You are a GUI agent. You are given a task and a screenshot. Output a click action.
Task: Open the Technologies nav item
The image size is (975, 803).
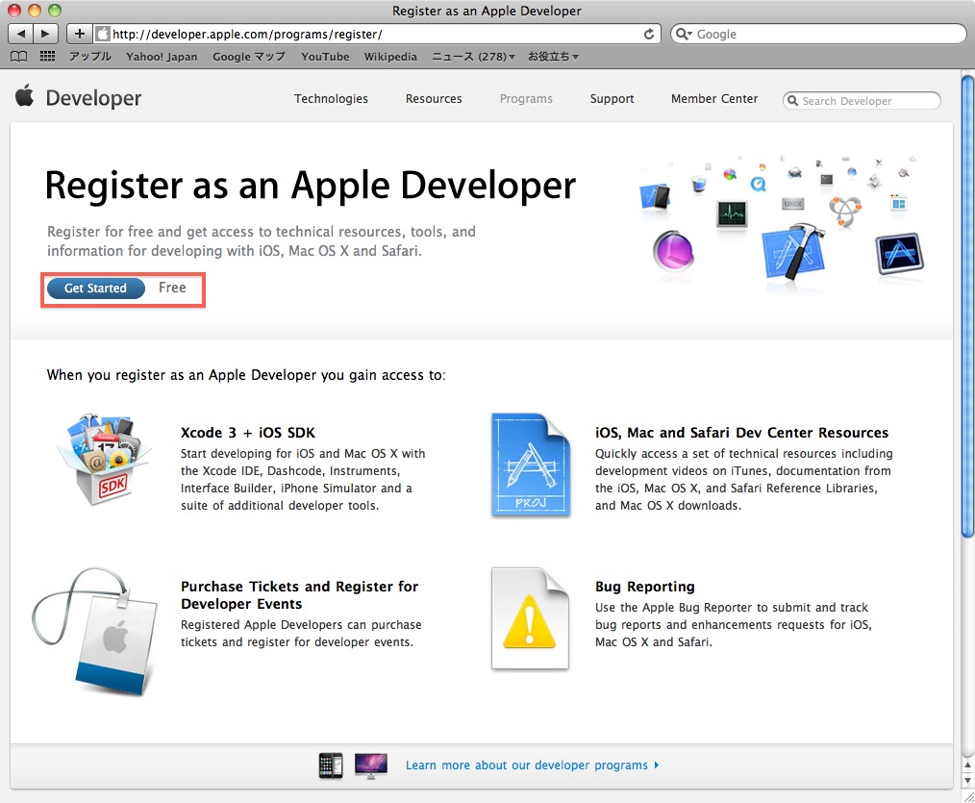pyautogui.click(x=331, y=99)
